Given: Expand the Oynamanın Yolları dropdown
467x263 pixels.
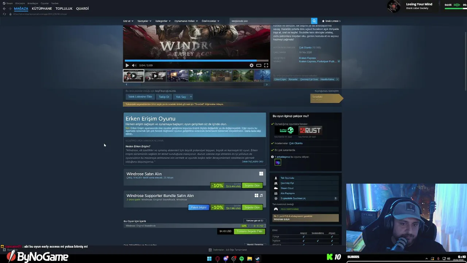Looking at the screenshot, I should (x=186, y=21).
